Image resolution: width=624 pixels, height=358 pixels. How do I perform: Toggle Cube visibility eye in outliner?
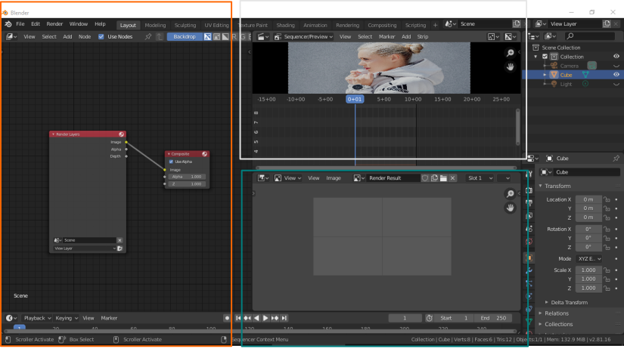coord(616,74)
